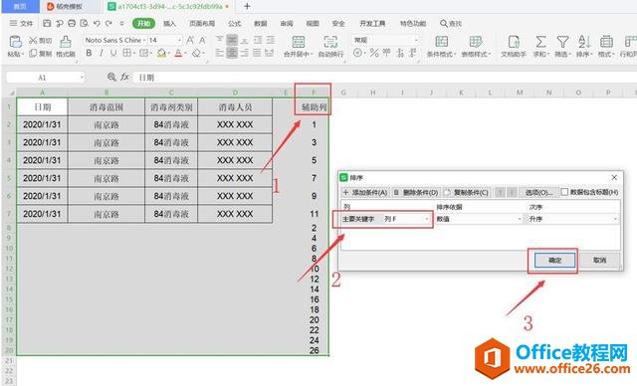Open the font name dropdown (Noto Sans)
Screen dimensions: 637x386
click(x=144, y=40)
